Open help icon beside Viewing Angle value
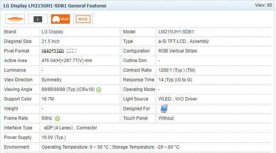 99,90
